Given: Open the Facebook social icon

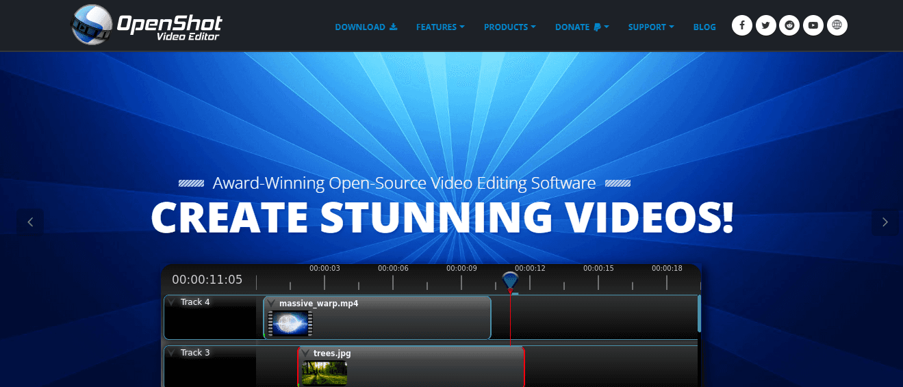Looking at the screenshot, I should (x=742, y=26).
